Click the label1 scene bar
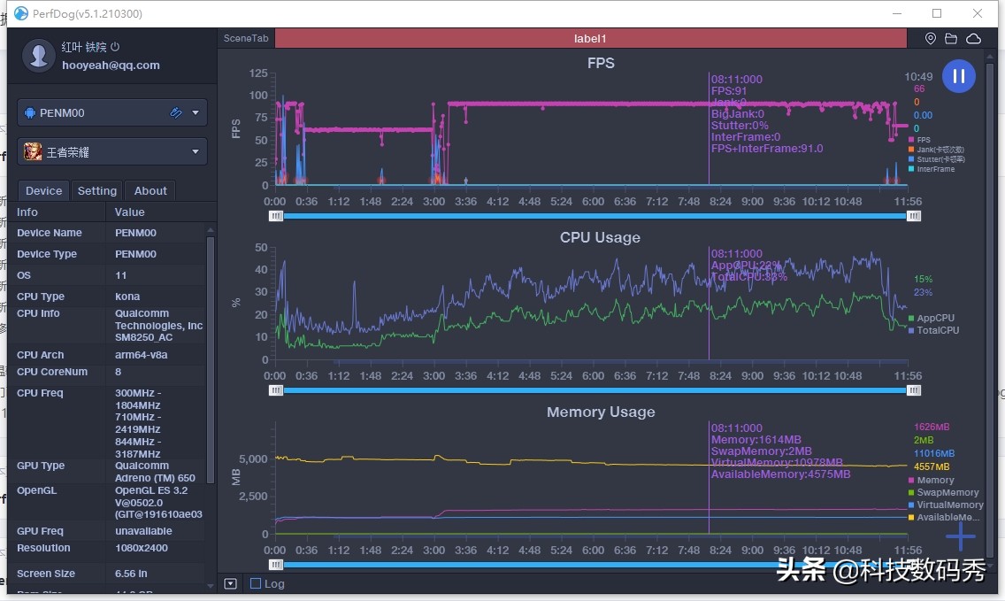 [x=590, y=39]
